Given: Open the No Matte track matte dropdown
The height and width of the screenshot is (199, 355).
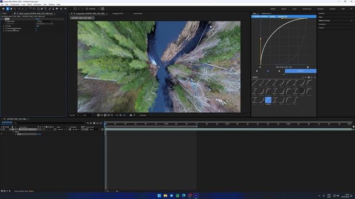Looking at the screenshot, I should click(x=76, y=129).
